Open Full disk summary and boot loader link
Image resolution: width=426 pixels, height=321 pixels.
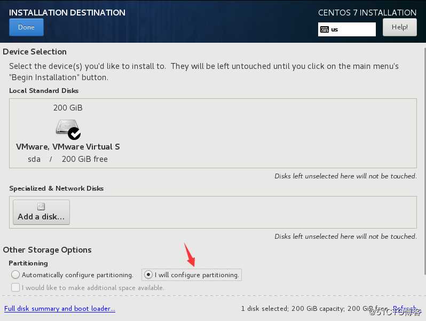pyautogui.click(x=60, y=309)
